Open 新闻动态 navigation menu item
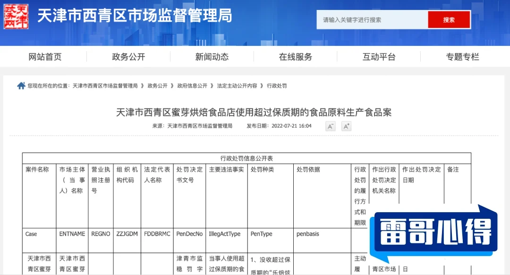Image resolution: width=510 pixels, height=275 pixels. click(x=212, y=57)
